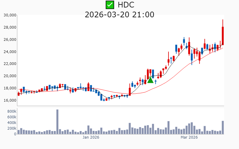The width and height of the screenshot is (239, 149).
Task: Click the 24,000 price axis label
Action: click(x=10, y=52)
